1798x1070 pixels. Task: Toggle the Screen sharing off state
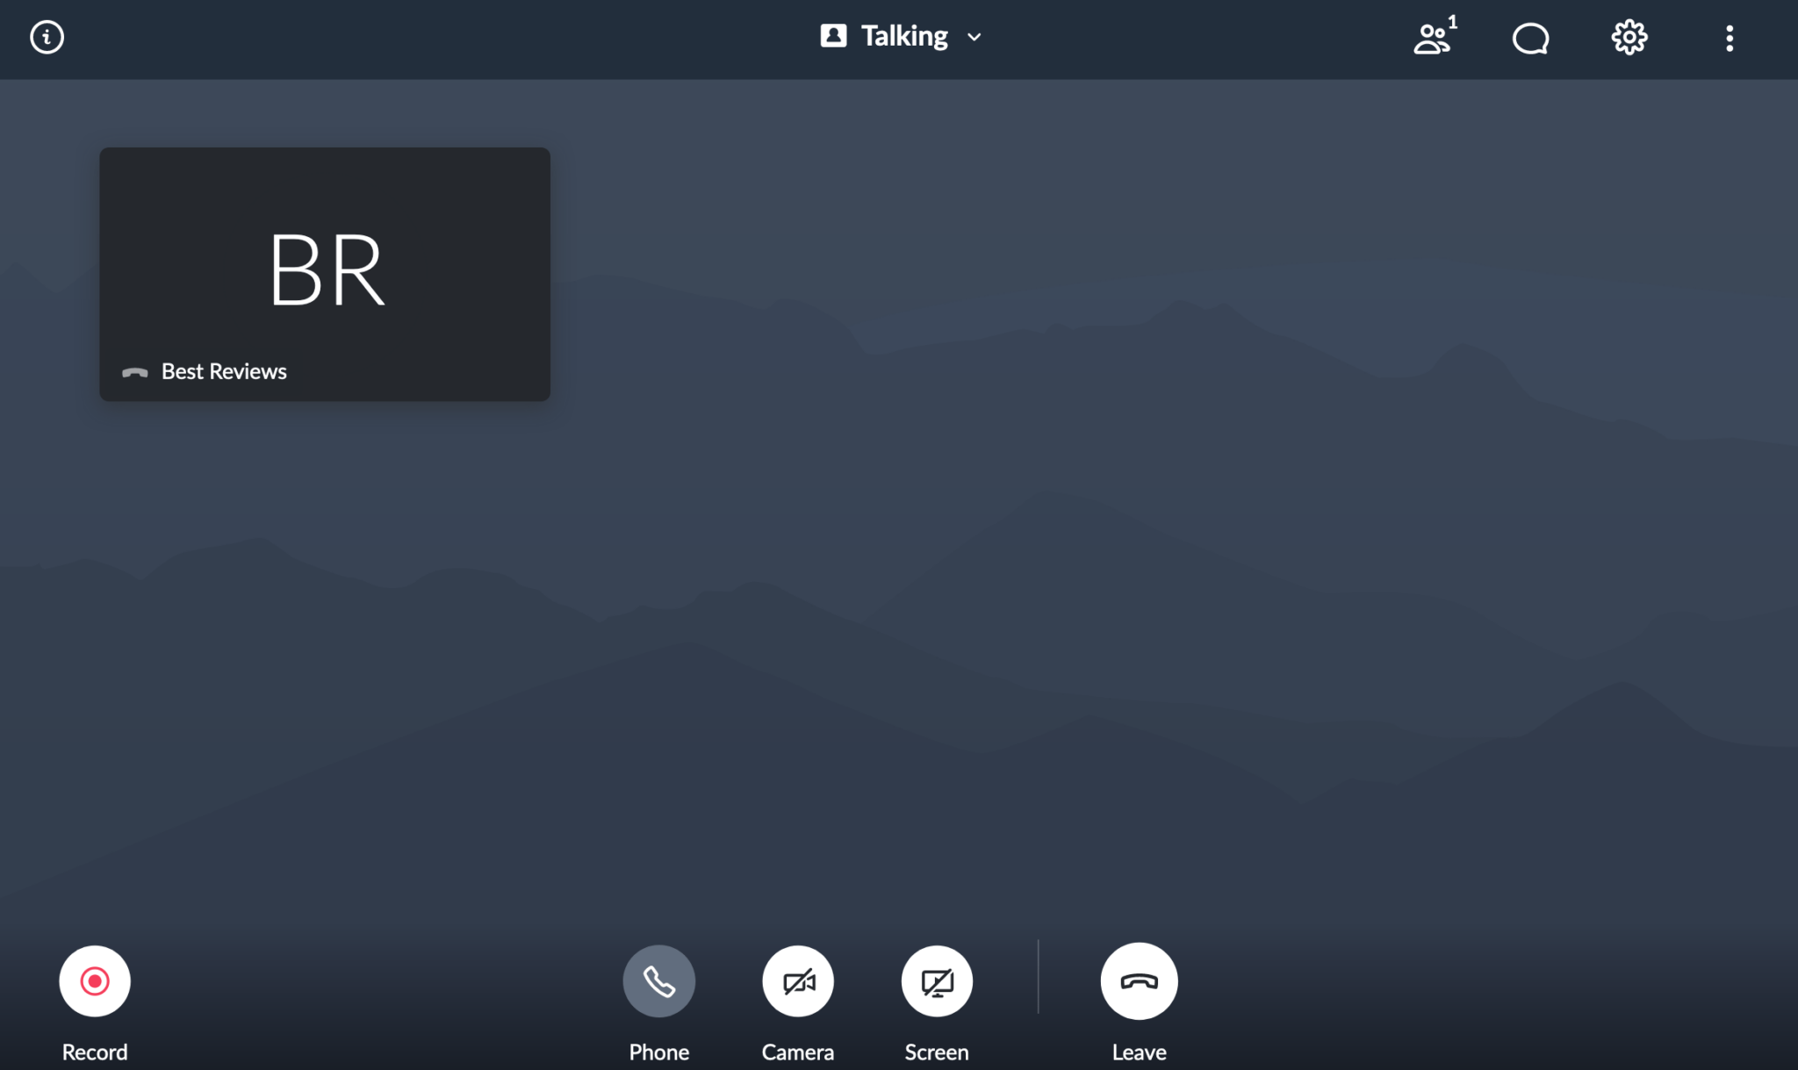pos(936,980)
